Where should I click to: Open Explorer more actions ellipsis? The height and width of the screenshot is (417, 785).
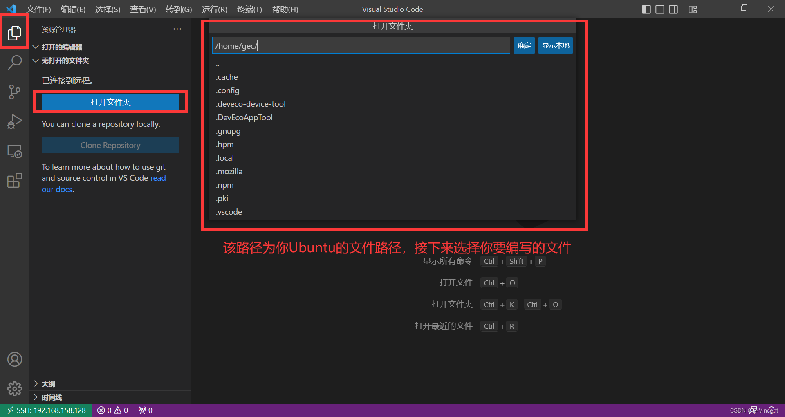point(177,29)
